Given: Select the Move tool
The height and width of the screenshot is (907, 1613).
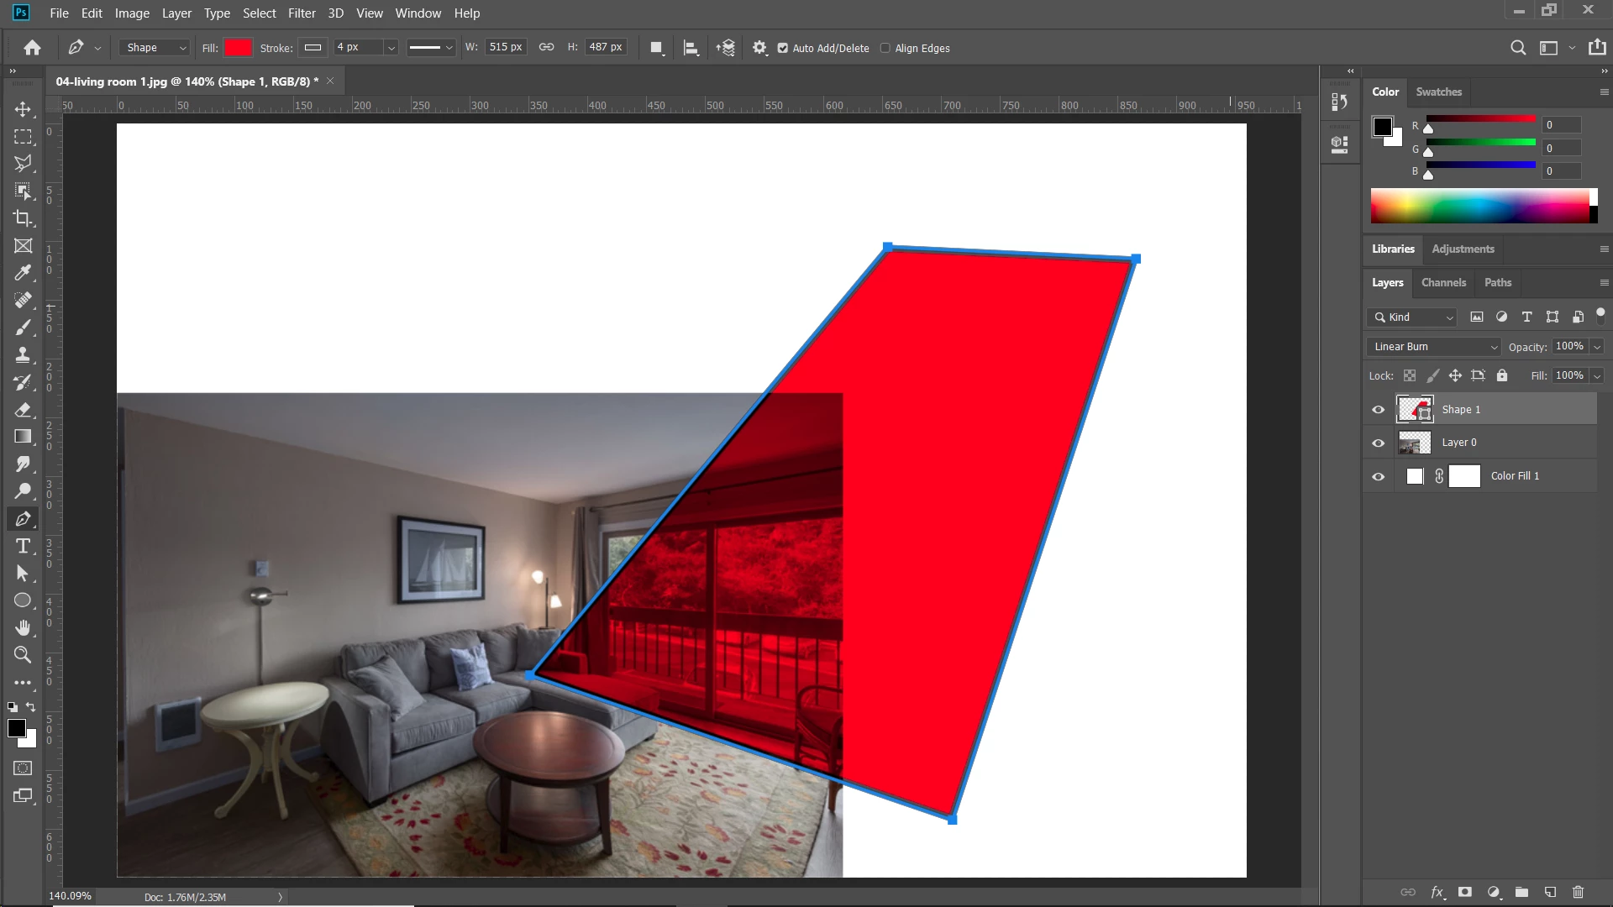Looking at the screenshot, I should pos(23,109).
